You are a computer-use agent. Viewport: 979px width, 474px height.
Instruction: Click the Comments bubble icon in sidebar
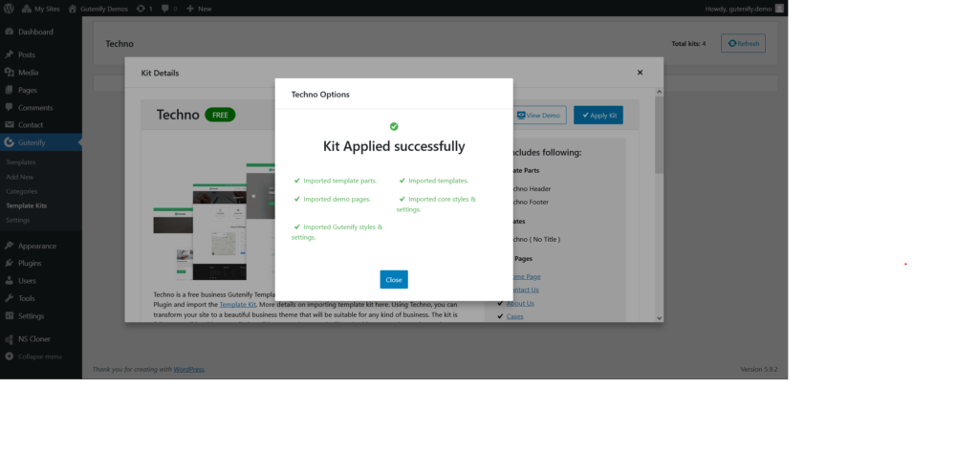tap(9, 107)
